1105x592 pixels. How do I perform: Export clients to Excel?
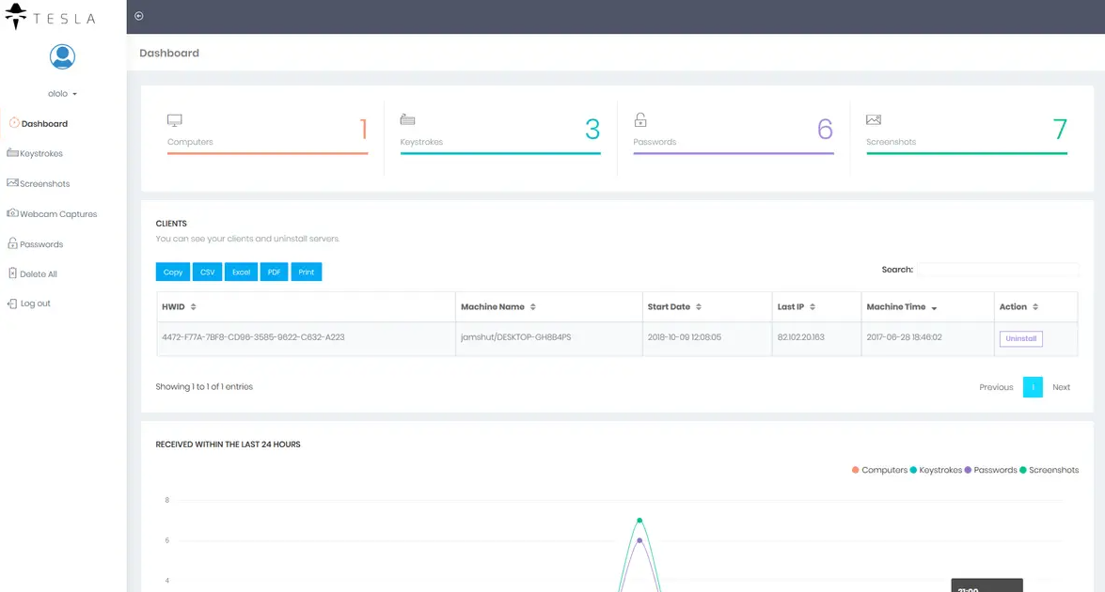coord(241,272)
